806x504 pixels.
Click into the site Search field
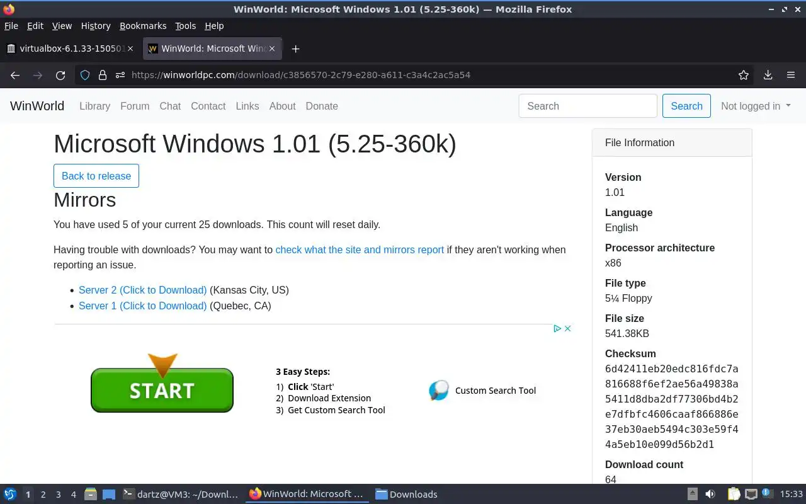(588, 106)
